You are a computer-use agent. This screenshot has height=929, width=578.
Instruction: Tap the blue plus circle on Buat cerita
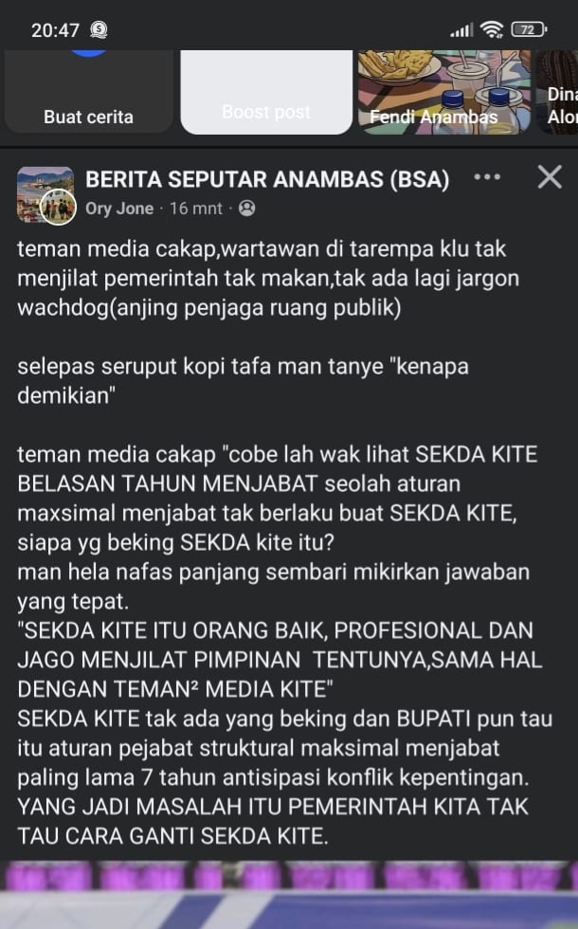click(89, 53)
